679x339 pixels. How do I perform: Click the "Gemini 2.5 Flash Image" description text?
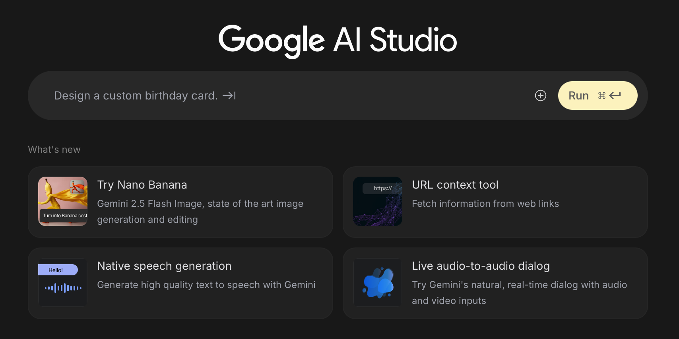pyautogui.click(x=200, y=212)
